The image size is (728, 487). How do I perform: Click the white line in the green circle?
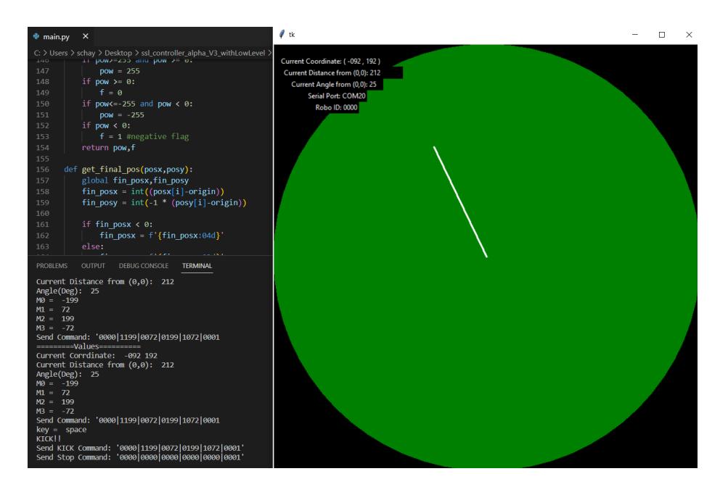(460, 201)
